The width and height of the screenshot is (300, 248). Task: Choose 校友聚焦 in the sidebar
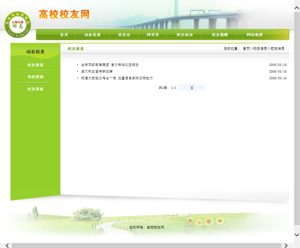(x=35, y=89)
